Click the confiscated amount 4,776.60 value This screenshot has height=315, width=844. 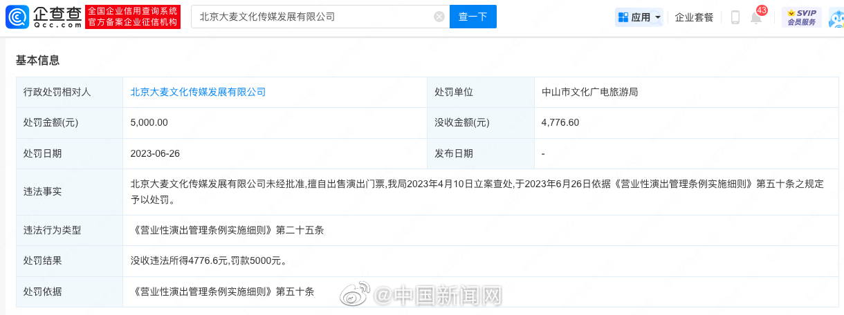[x=560, y=122]
